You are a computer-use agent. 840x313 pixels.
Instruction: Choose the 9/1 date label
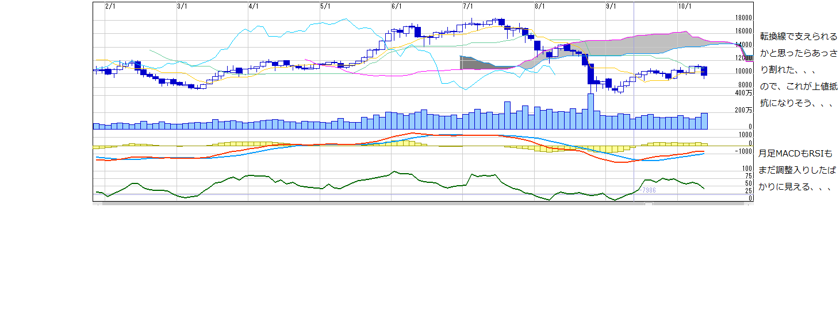pyautogui.click(x=611, y=6)
